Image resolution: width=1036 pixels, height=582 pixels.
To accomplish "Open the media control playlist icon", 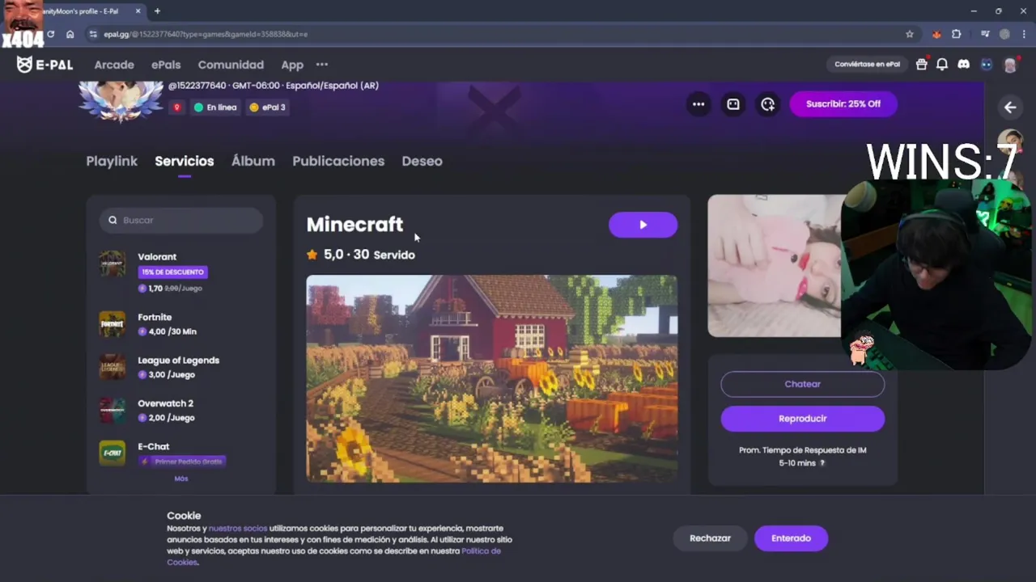I will 985,34.
